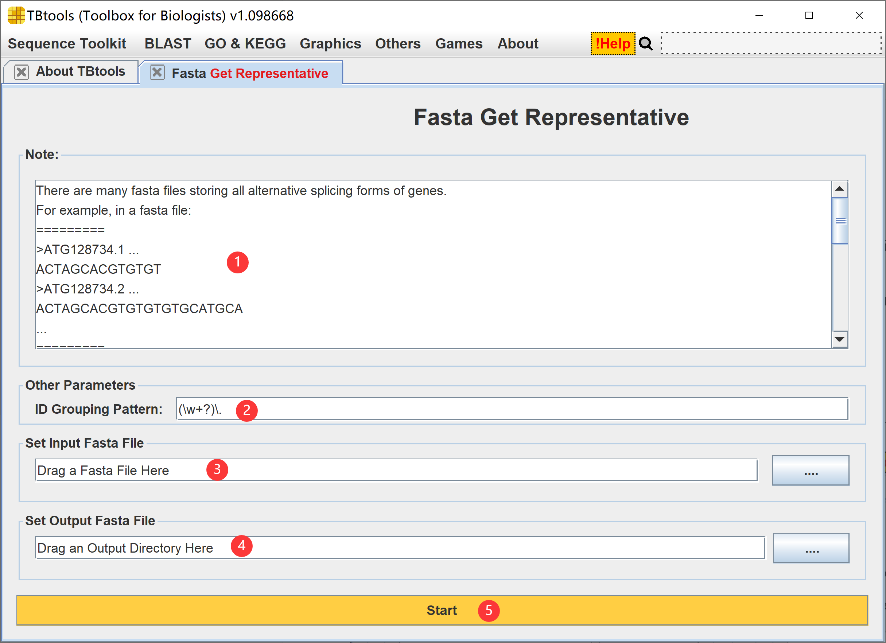This screenshot has height=643, width=886.
Task: Close the Fasta Get Representative tab
Action: click(x=157, y=72)
